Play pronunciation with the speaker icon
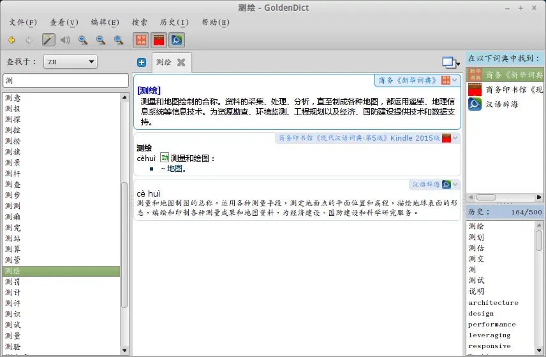The image size is (546, 357). tap(65, 40)
